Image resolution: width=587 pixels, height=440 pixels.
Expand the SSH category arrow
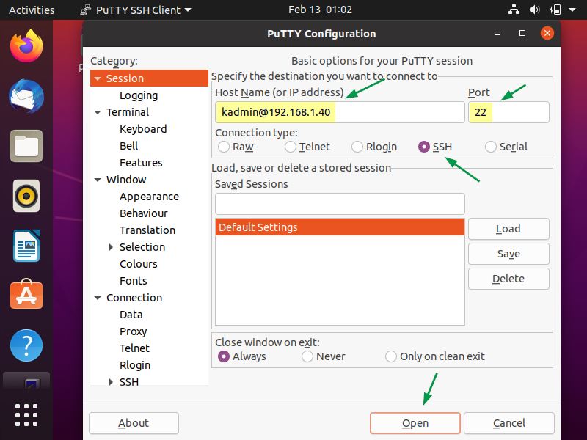click(111, 382)
